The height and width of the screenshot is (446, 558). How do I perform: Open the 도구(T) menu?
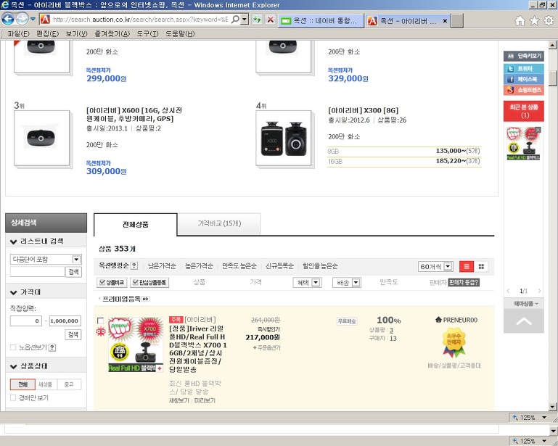coord(148,34)
